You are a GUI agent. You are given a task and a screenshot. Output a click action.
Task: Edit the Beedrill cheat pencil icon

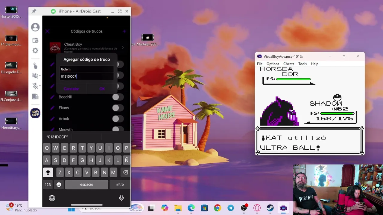point(52,97)
